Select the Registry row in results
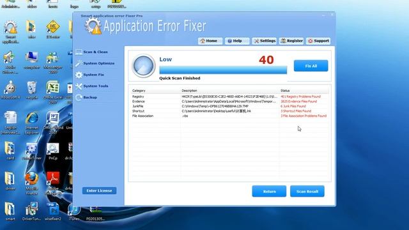 tap(229, 96)
